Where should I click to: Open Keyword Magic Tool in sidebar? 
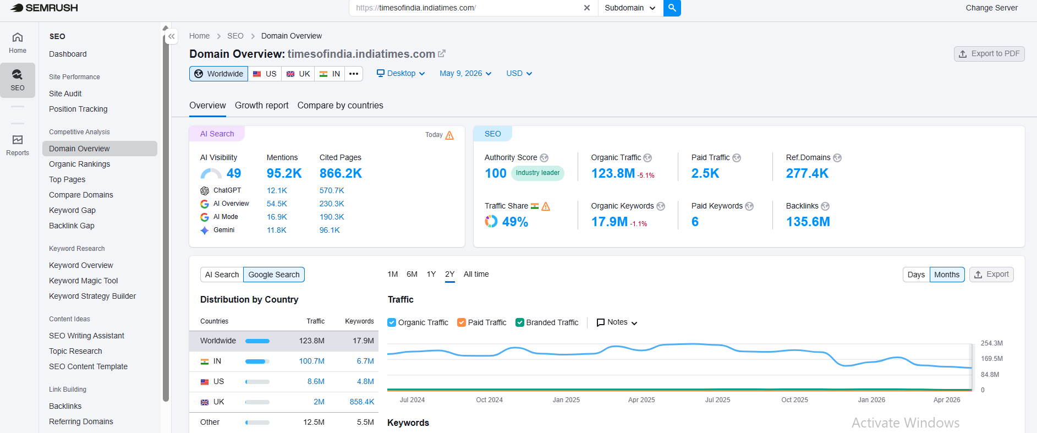click(x=83, y=281)
